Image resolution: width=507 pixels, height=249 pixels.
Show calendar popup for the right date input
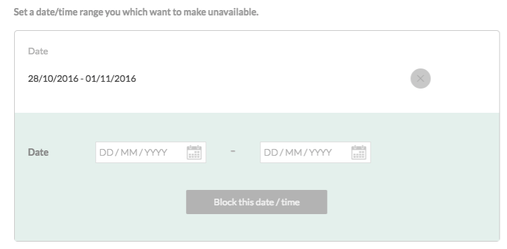point(359,152)
